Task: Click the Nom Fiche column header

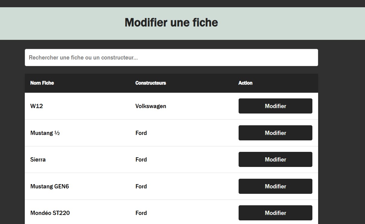Action: 42,83
